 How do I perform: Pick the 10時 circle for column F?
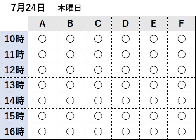(x=182, y=39)
